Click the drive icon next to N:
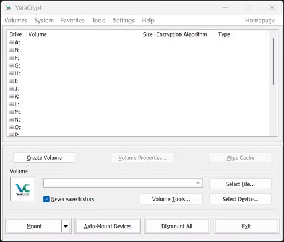Screen dimensions: 284x242 [x=11, y=120]
